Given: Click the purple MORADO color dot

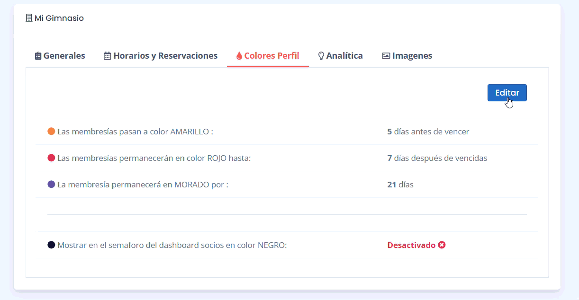Looking at the screenshot, I should point(51,185).
